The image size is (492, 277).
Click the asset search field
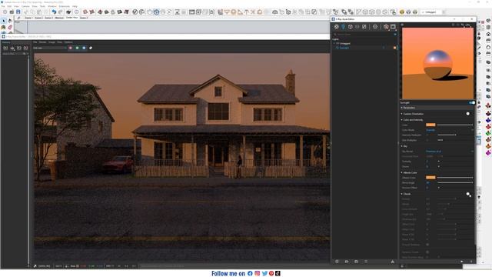[x=364, y=34]
